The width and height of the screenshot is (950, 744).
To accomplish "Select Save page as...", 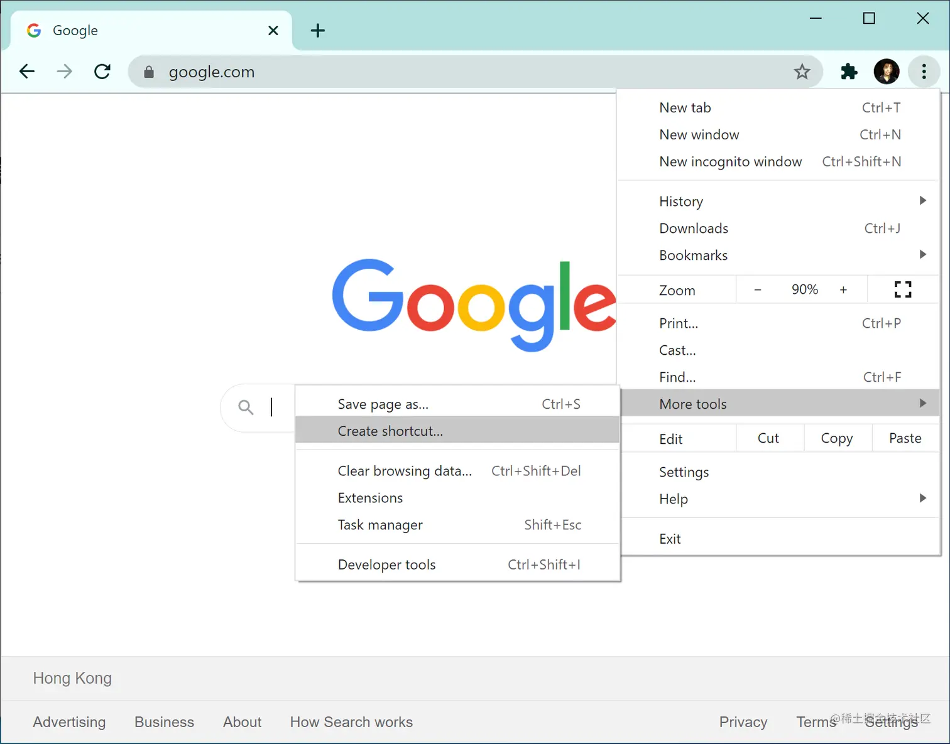I will pos(457,404).
